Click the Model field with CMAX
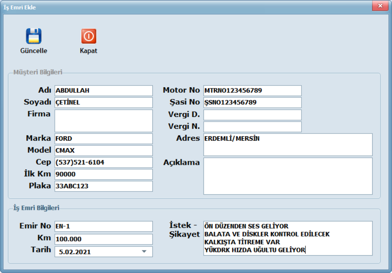 [104, 151]
